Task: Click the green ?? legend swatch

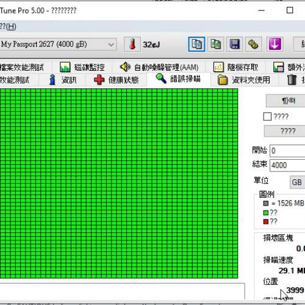Action: (265, 213)
